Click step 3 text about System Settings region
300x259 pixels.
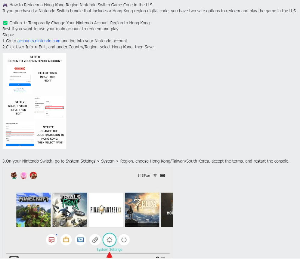[146, 161]
